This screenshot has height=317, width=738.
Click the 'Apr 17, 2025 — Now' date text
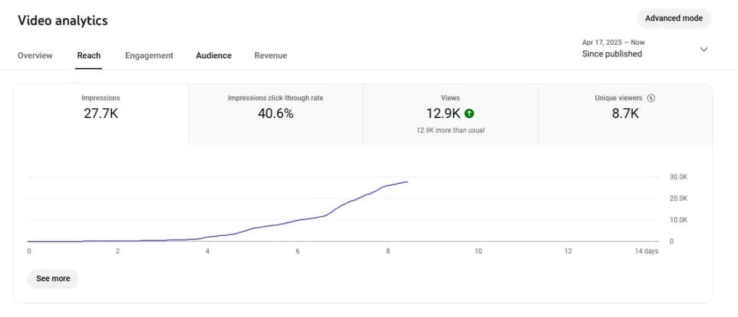click(x=613, y=42)
